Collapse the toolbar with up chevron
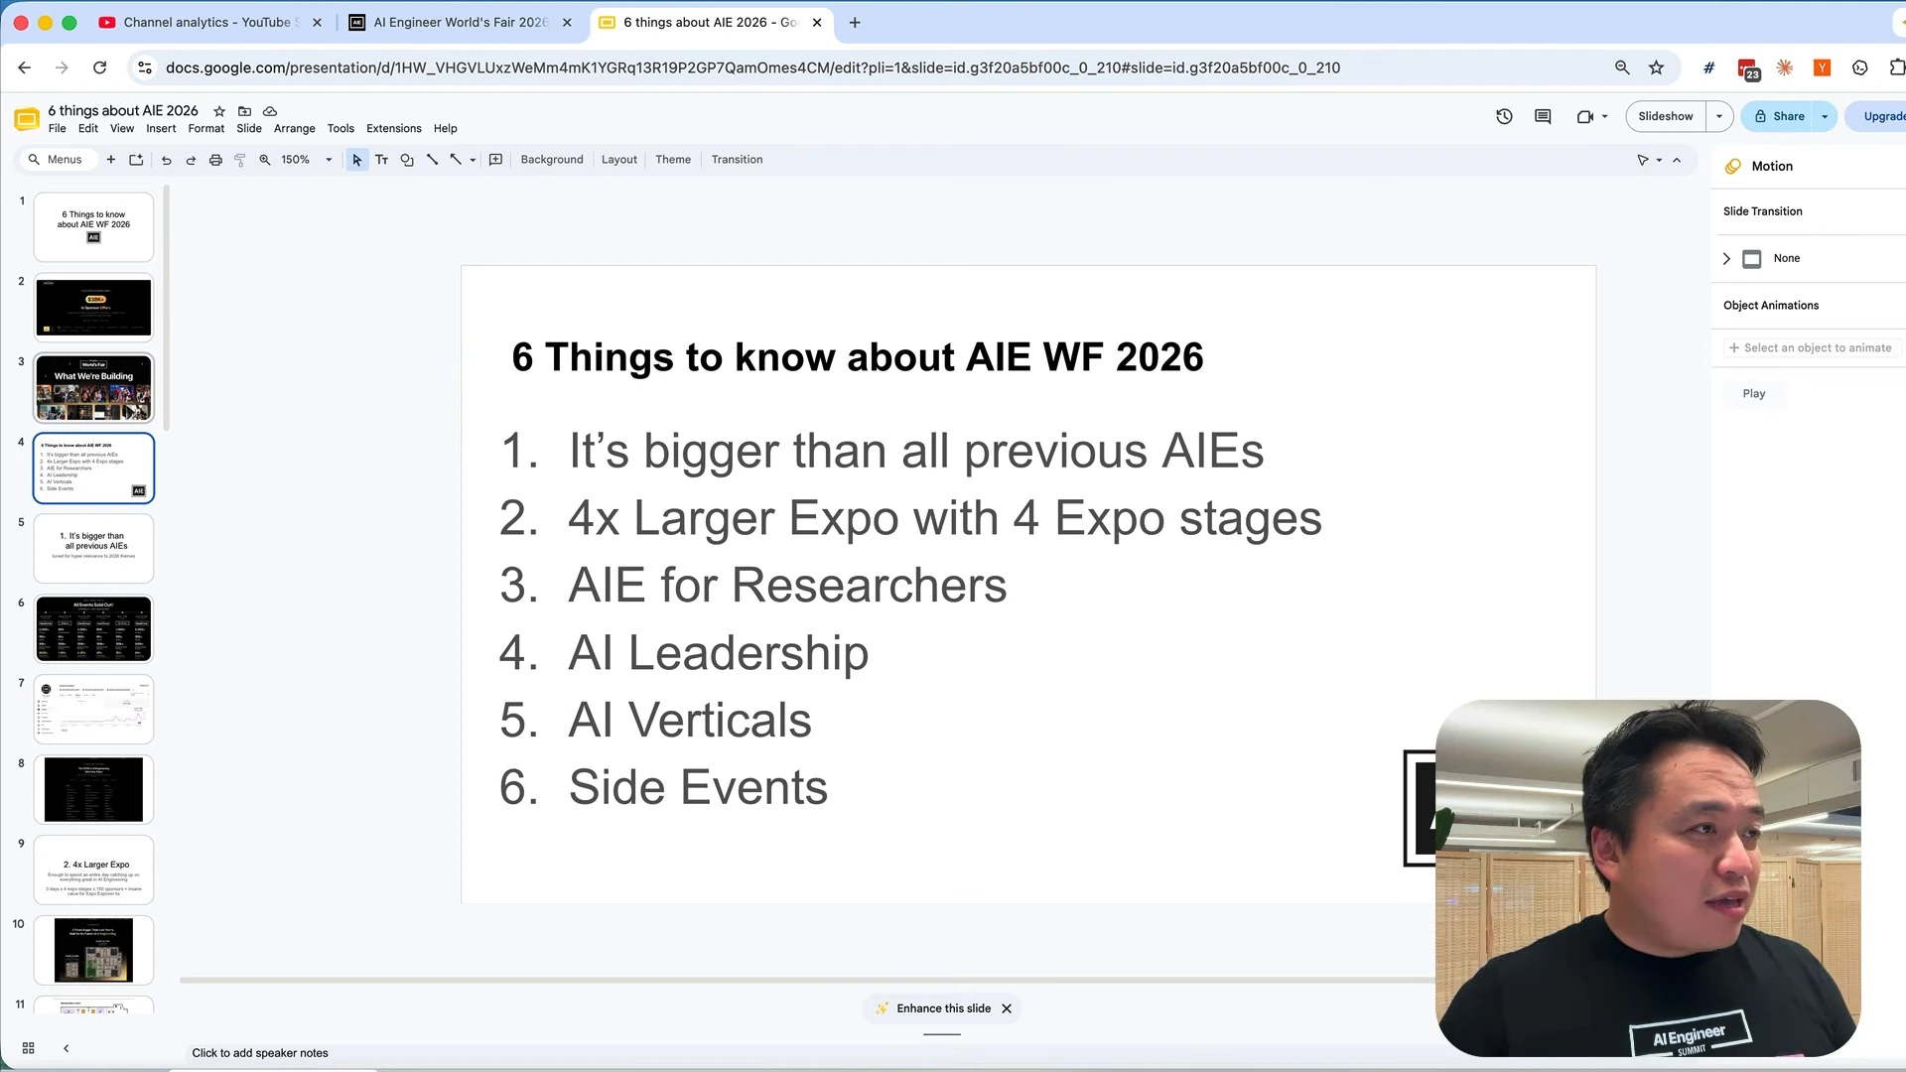Screen dimensions: 1906x1072 click(1677, 160)
